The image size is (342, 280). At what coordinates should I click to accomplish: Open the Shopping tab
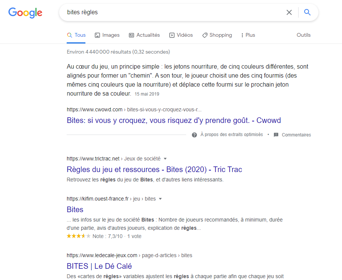pos(217,35)
